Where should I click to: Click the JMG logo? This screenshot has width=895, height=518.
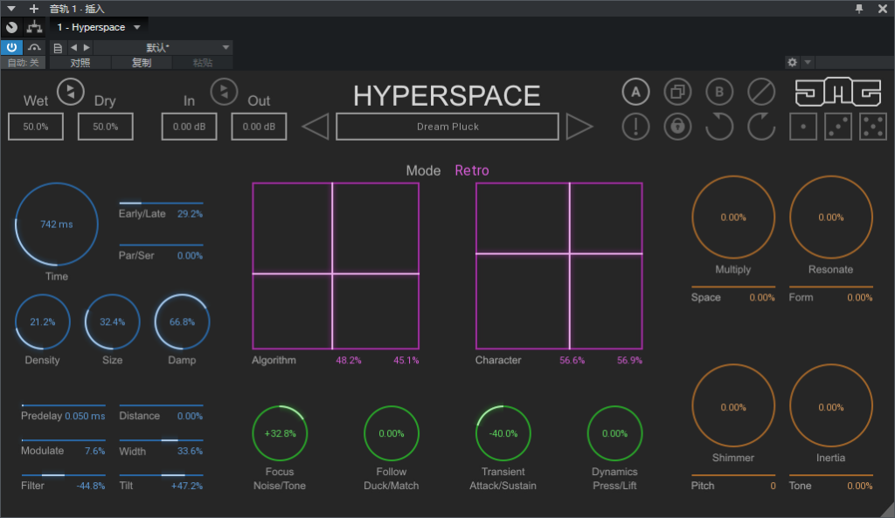[x=838, y=92]
